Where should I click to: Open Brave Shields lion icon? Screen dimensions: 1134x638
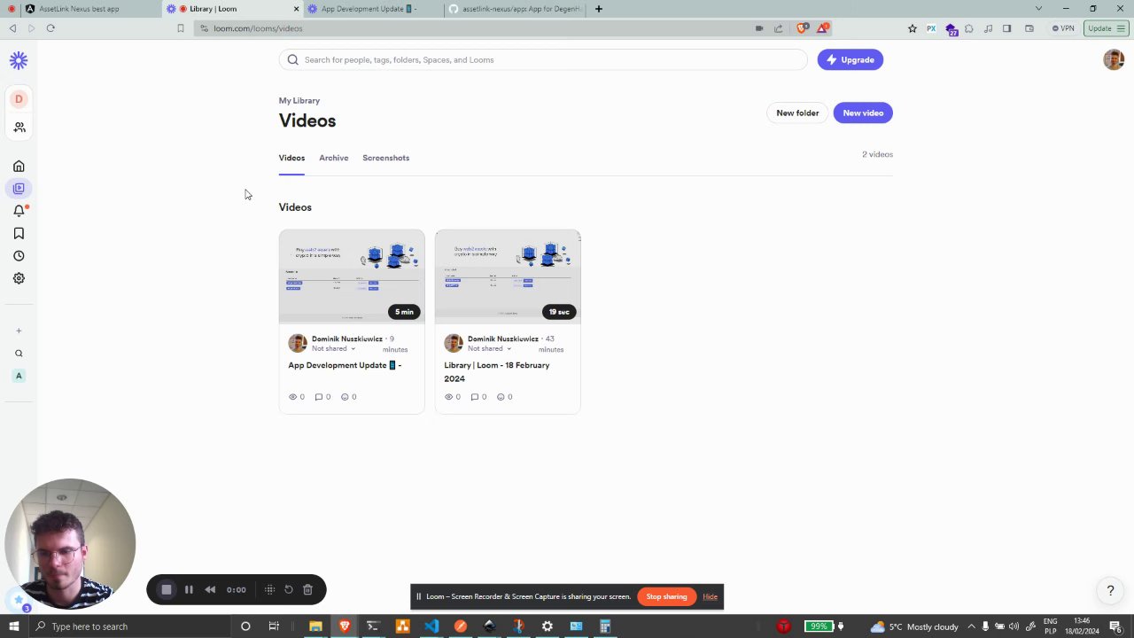[x=803, y=28]
